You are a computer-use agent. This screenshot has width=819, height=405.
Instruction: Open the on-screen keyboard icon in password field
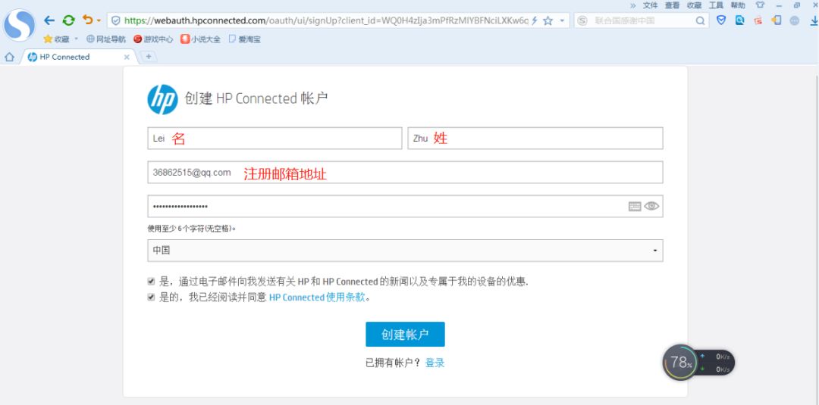pyautogui.click(x=634, y=207)
